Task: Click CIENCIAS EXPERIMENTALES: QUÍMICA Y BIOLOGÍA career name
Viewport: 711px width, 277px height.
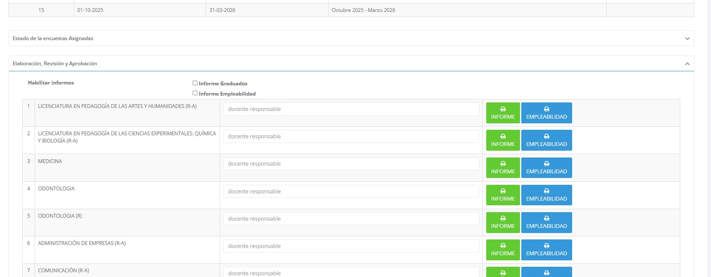Action: (x=127, y=137)
